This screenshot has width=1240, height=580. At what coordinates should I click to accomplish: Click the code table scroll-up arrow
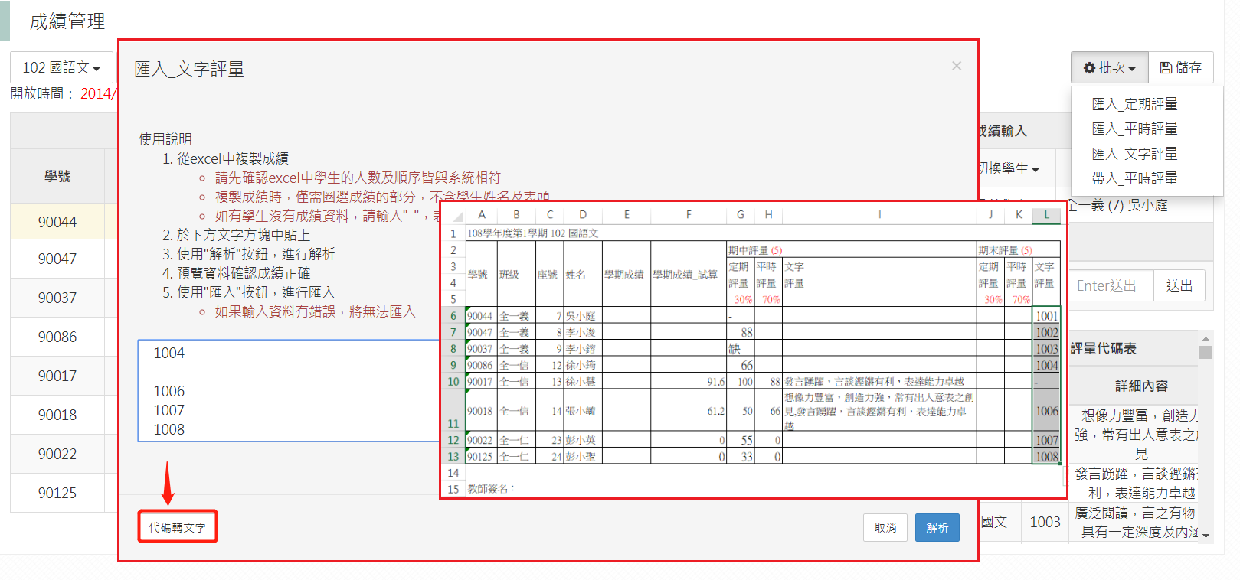pos(1206,337)
